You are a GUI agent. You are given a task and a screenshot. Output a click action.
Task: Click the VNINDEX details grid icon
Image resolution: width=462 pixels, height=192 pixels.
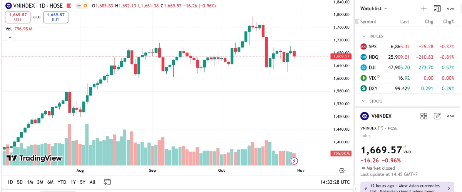(424, 116)
